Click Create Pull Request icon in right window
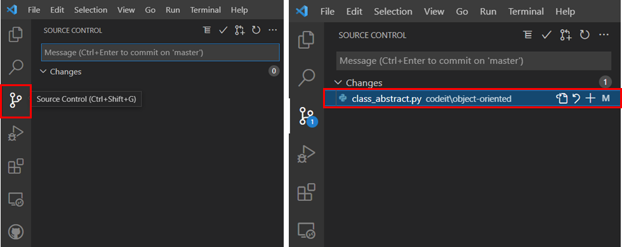The image size is (622, 247). (x=566, y=35)
